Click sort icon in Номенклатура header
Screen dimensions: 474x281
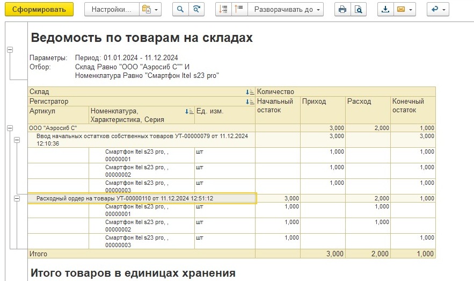coord(189,111)
